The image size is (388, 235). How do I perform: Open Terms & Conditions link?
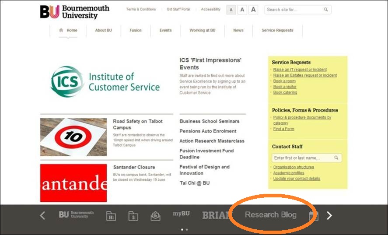141,9
